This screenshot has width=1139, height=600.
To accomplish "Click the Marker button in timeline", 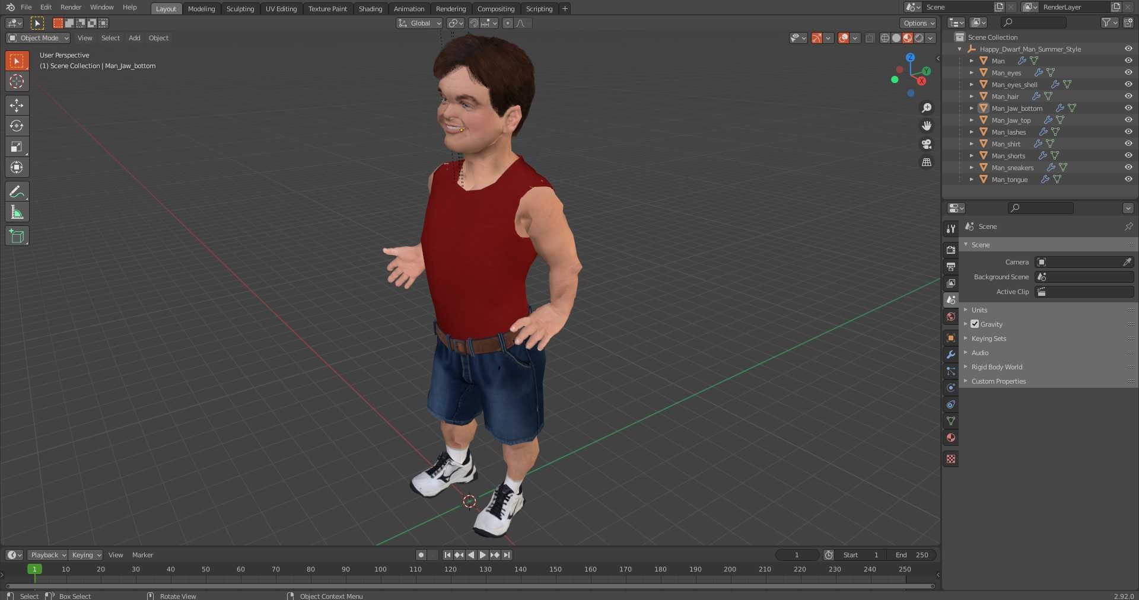I will tap(142, 555).
